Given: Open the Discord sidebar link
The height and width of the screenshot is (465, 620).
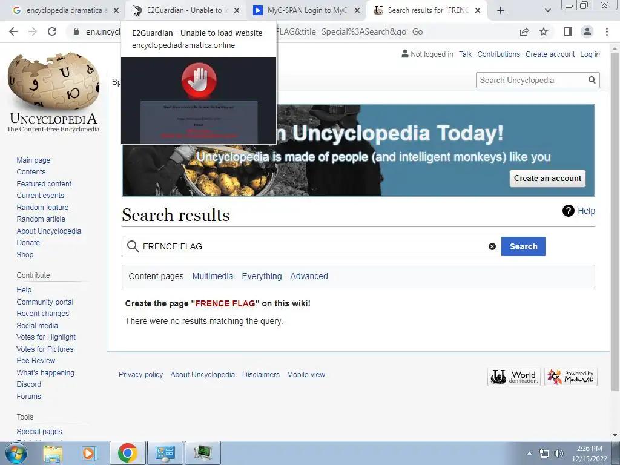Looking at the screenshot, I should coord(28,384).
